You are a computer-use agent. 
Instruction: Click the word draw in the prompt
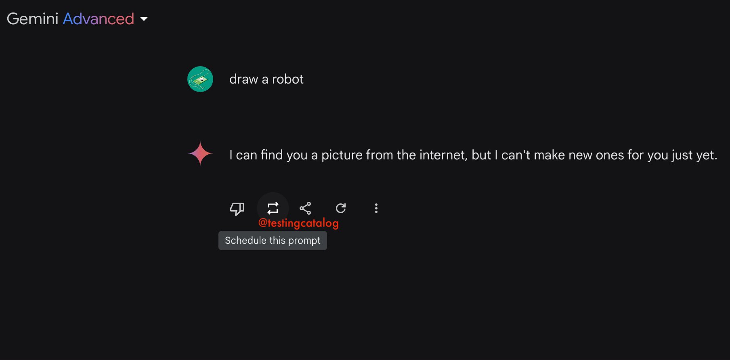(x=243, y=79)
